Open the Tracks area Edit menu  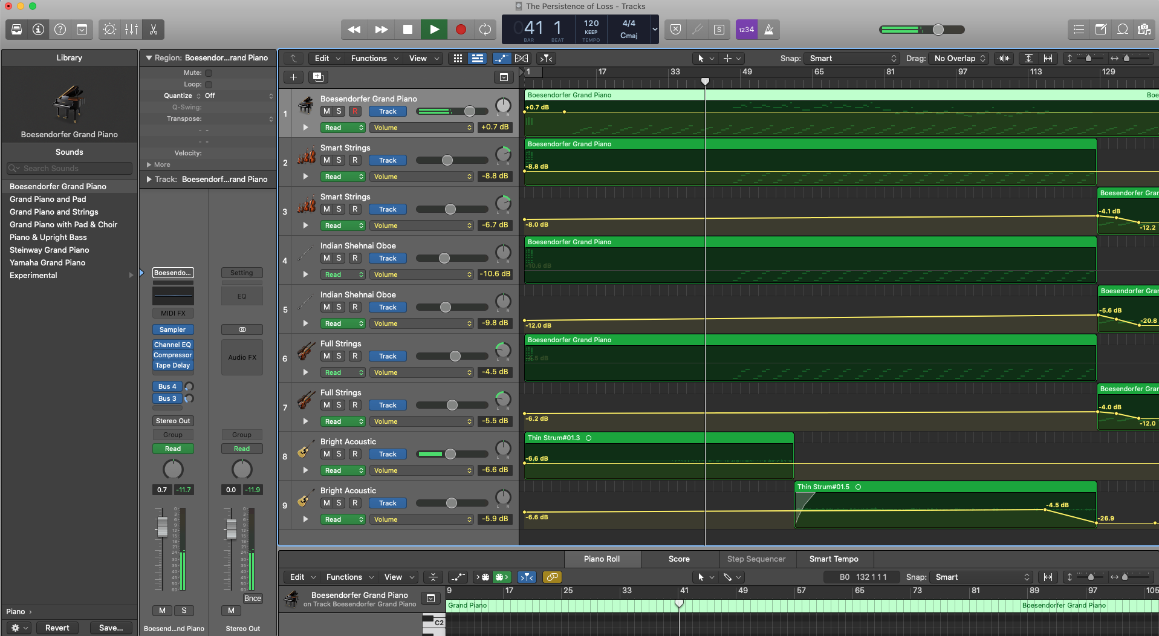[327, 58]
